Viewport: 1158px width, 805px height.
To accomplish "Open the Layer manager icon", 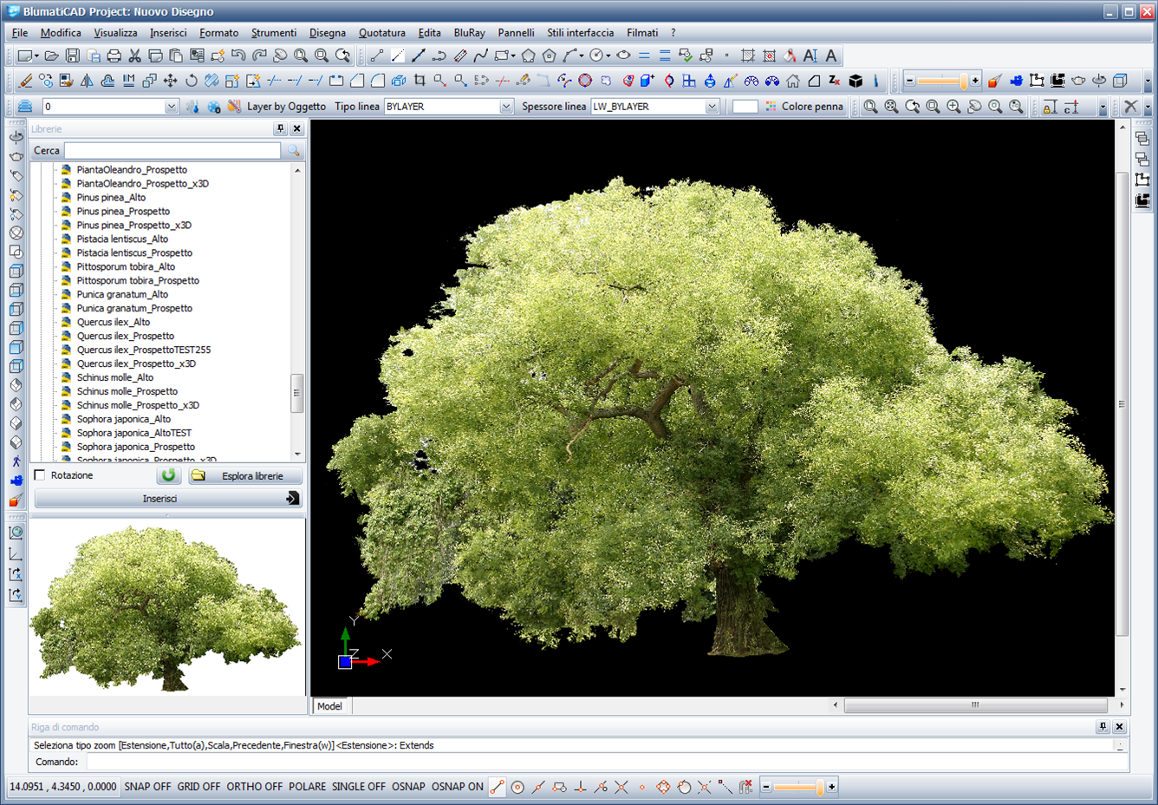I will click(25, 106).
